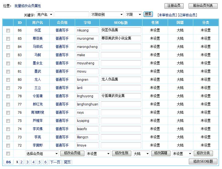Image resolution: width=222 pixels, height=169 pixels.
Task: Open the 已审核会员 link
Action: (187, 15)
